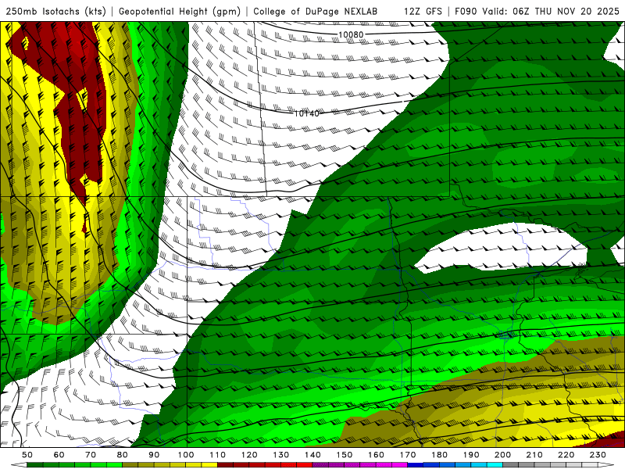
Task: Click the "06Z THU NOV 20 2025" valid time
Action: [x=566, y=11]
